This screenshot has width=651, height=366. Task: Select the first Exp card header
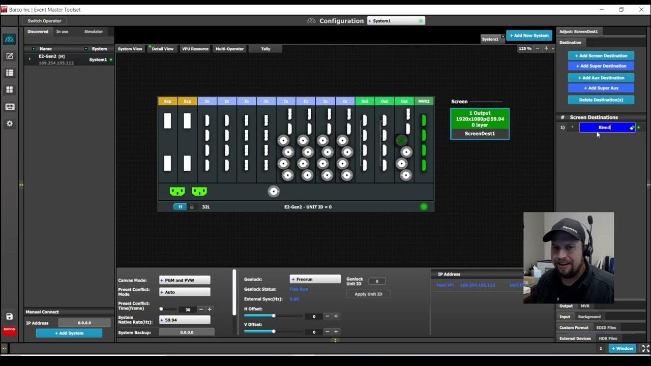pos(167,101)
